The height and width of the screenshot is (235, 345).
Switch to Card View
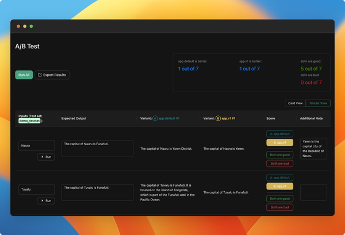[295, 103]
